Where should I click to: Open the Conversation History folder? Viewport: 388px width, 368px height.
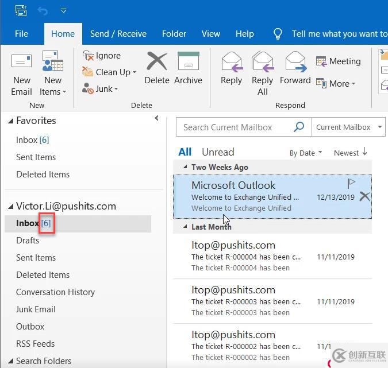point(55,292)
